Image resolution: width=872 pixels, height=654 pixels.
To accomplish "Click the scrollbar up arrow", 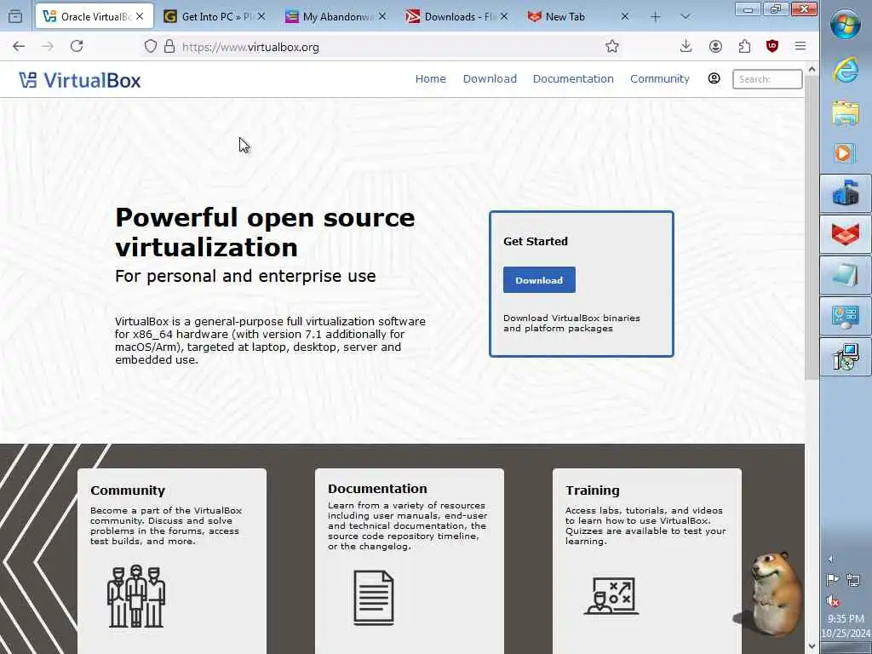I will (x=812, y=70).
